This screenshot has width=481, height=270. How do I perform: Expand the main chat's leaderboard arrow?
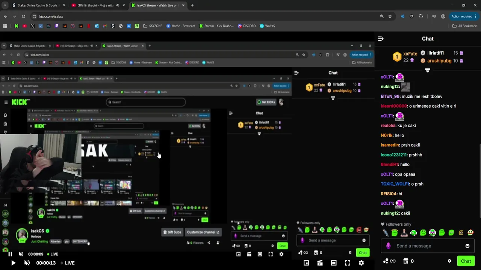point(427,70)
